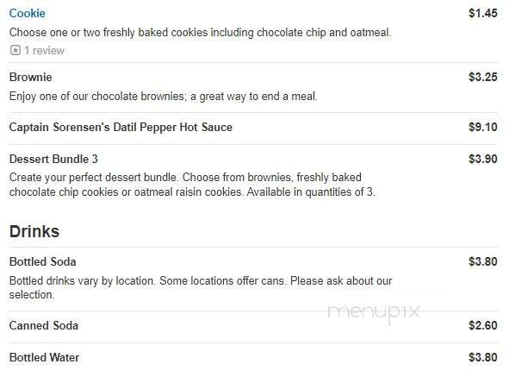Select the Bottled Water item
Viewport: 528px width, 383px height.
point(45,358)
